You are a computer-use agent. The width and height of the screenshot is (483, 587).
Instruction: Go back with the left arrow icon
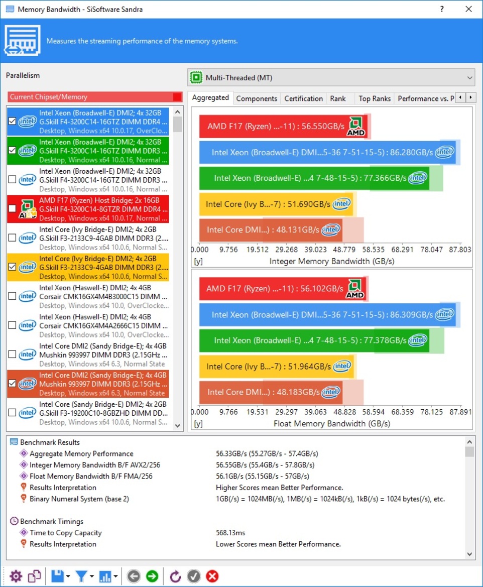[134, 576]
